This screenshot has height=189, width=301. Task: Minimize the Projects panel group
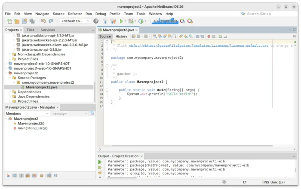click(93, 30)
